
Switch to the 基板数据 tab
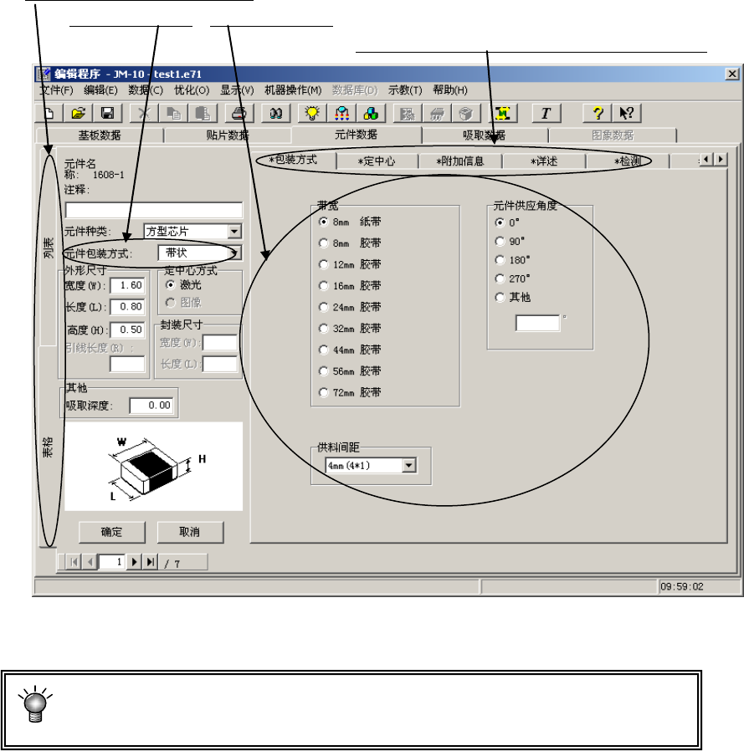tap(100, 135)
